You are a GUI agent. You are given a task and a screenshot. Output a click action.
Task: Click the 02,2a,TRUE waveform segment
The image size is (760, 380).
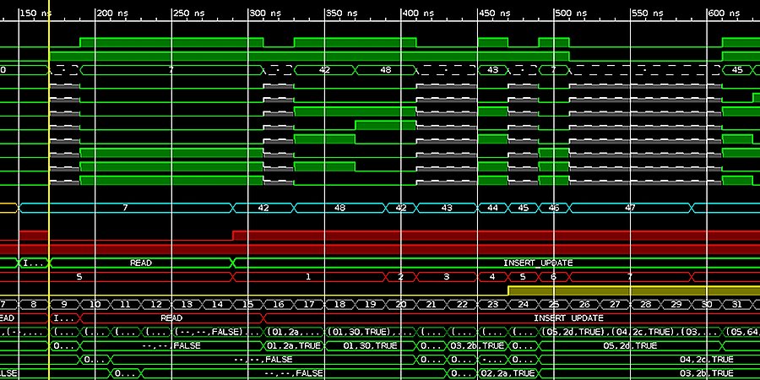(507, 372)
